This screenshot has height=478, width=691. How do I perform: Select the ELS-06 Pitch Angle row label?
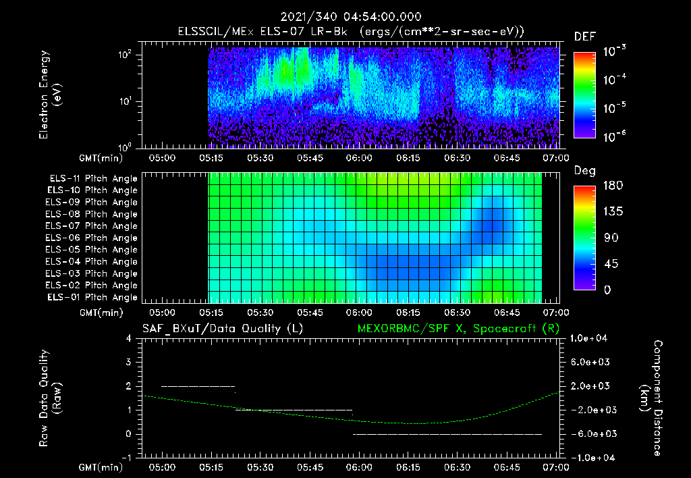tap(91, 238)
